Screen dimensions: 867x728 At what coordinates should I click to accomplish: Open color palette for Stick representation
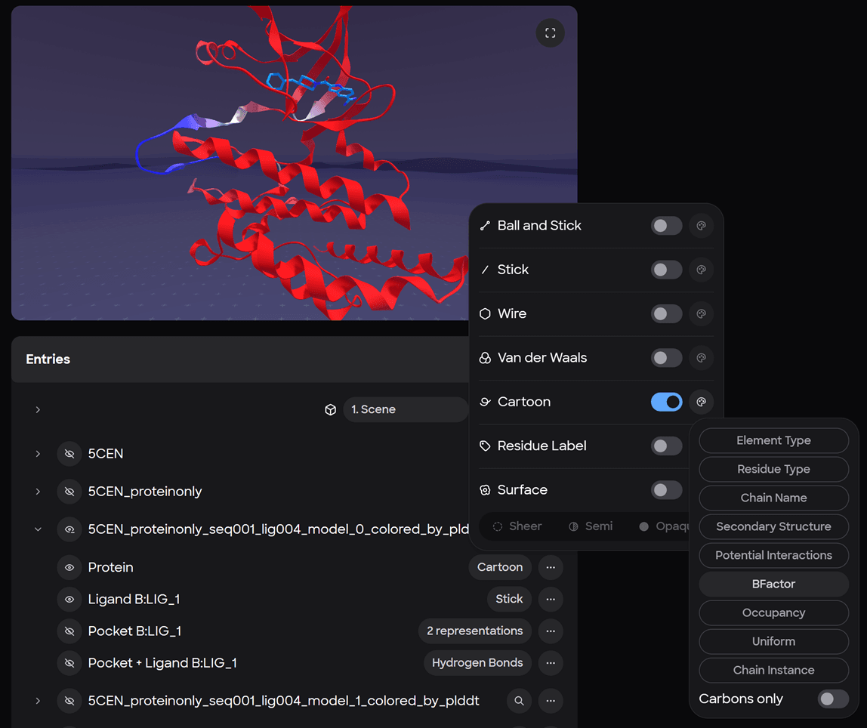(701, 270)
